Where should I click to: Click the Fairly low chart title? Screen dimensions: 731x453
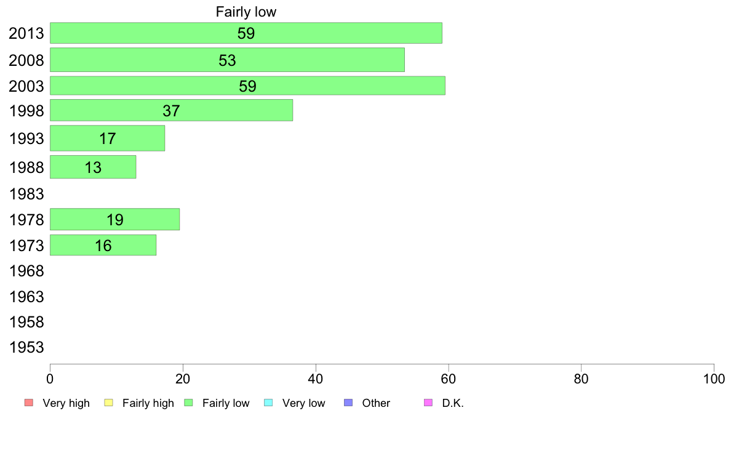pos(246,12)
